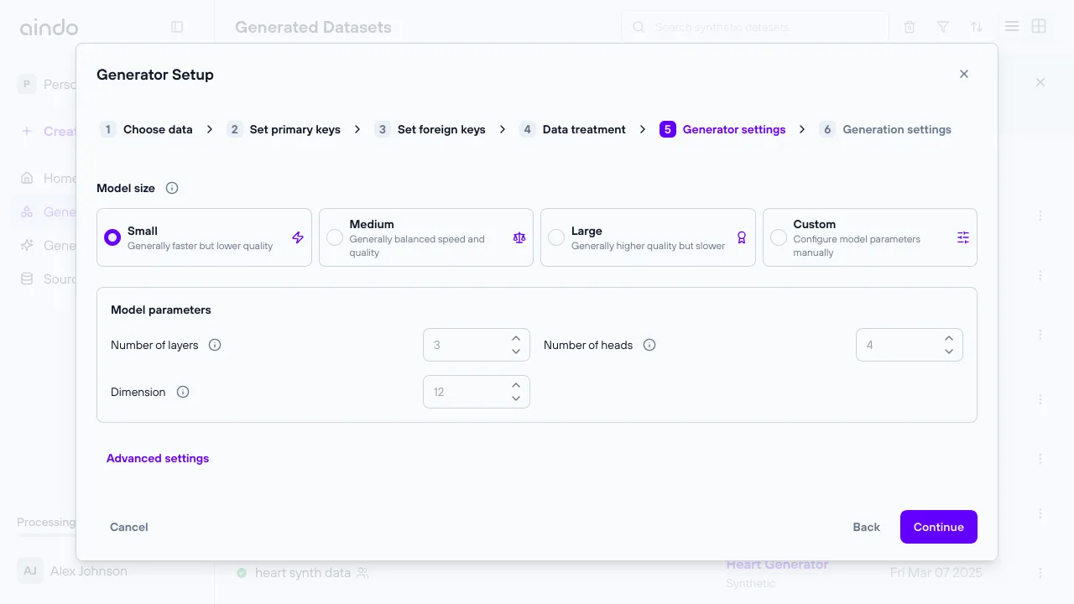Click the info icon beside Number of heads
The width and height of the screenshot is (1074, 604).
(x=649, y=345)
